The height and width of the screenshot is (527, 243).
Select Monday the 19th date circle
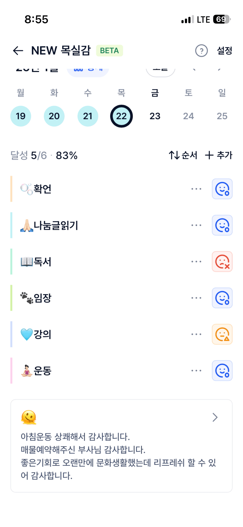21,116
